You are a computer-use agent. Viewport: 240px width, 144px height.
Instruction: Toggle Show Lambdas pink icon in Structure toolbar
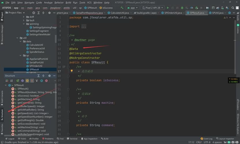coord(46,81)
